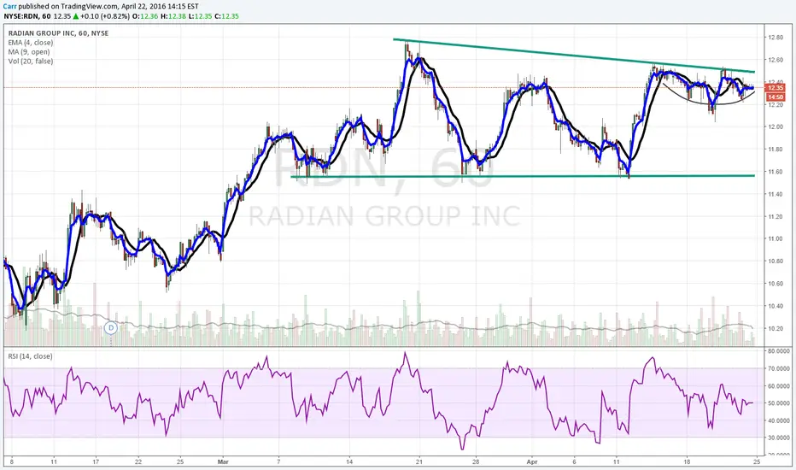Click the 30.0000 RSI axis label
Screen dimensions: 796x470
779,438
